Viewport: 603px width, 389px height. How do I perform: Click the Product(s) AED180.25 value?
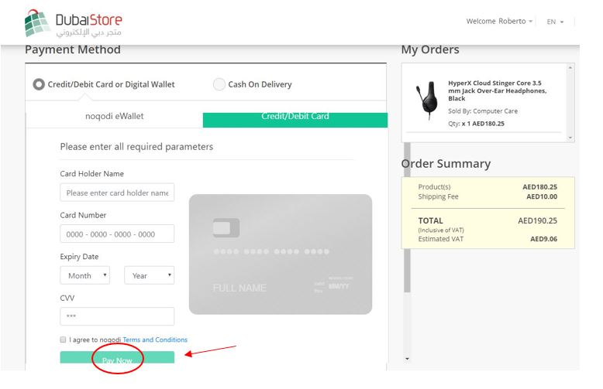539,187
